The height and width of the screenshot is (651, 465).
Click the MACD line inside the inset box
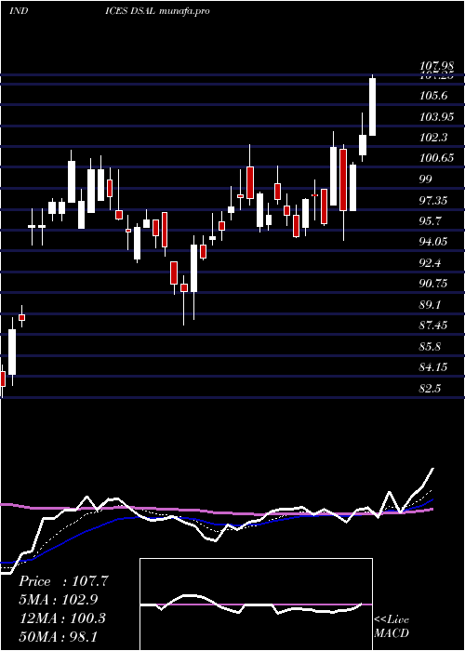pos(252,604)
